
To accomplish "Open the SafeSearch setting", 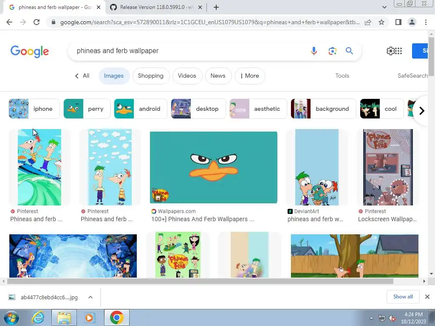I will click(412, 76).
